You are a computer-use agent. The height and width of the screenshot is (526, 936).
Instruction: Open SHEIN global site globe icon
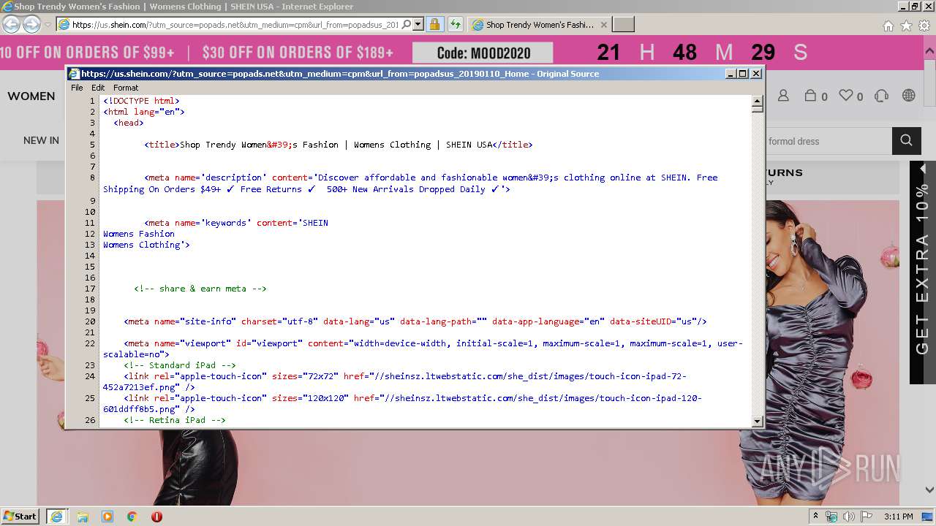click(908, 96)
